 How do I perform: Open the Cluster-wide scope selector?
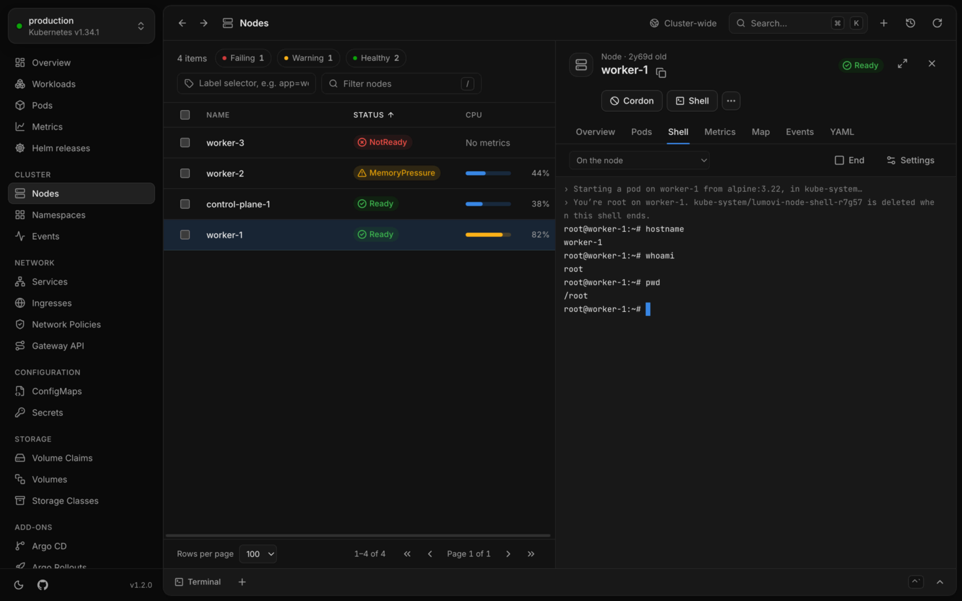(683, 23)
